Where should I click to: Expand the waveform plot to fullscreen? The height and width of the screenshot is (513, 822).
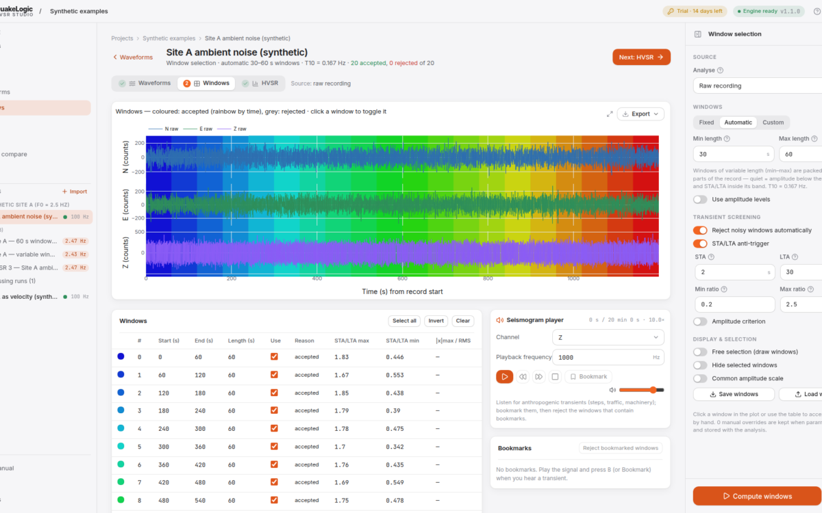pyautogui.click(x=610, y=114)
